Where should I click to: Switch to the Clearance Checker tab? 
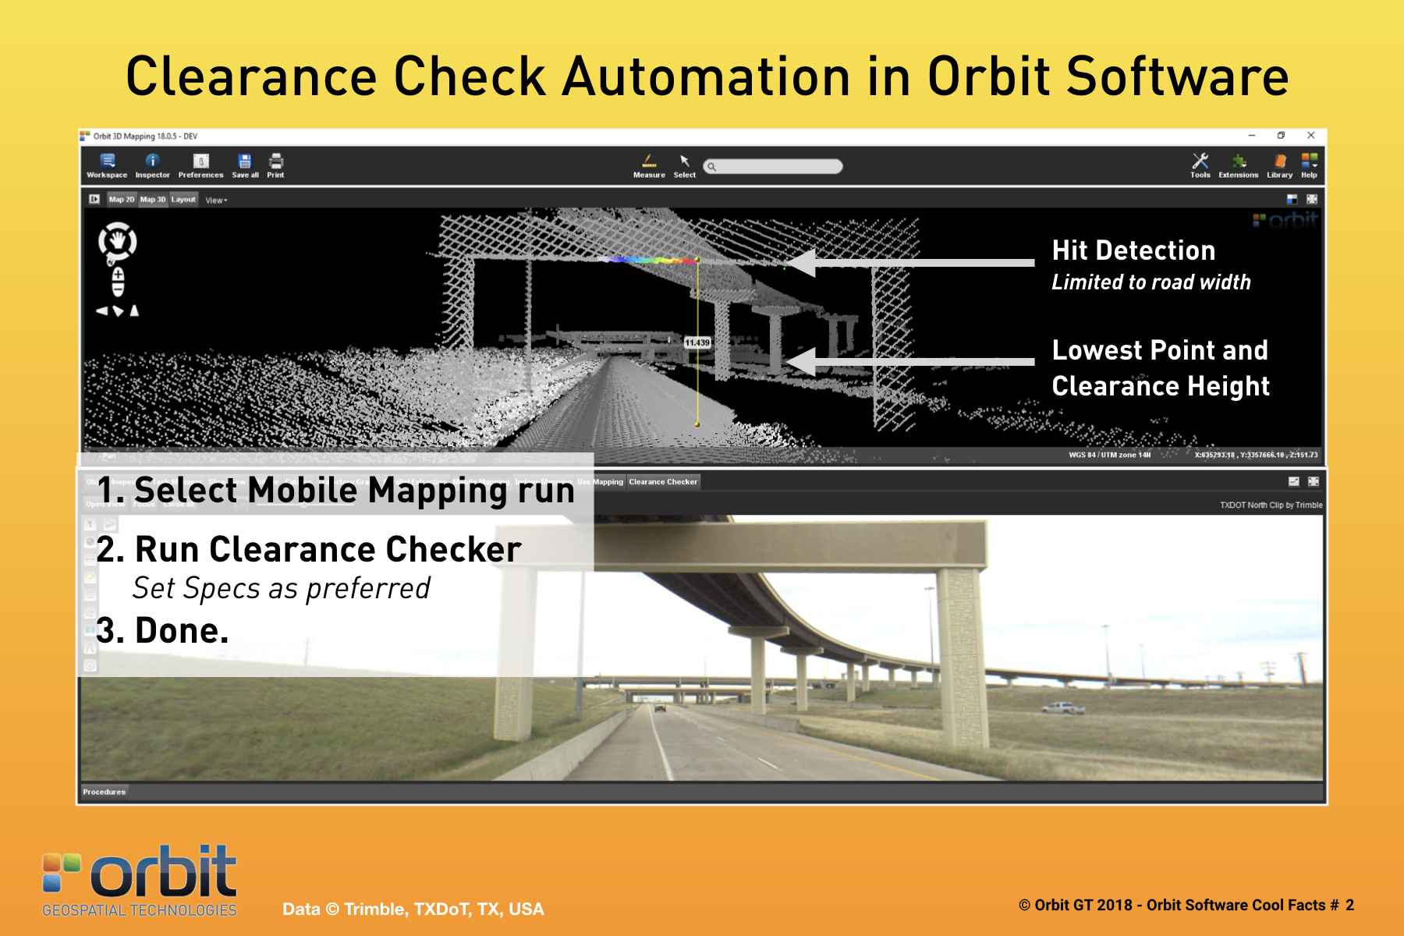[x=663, y=482]
